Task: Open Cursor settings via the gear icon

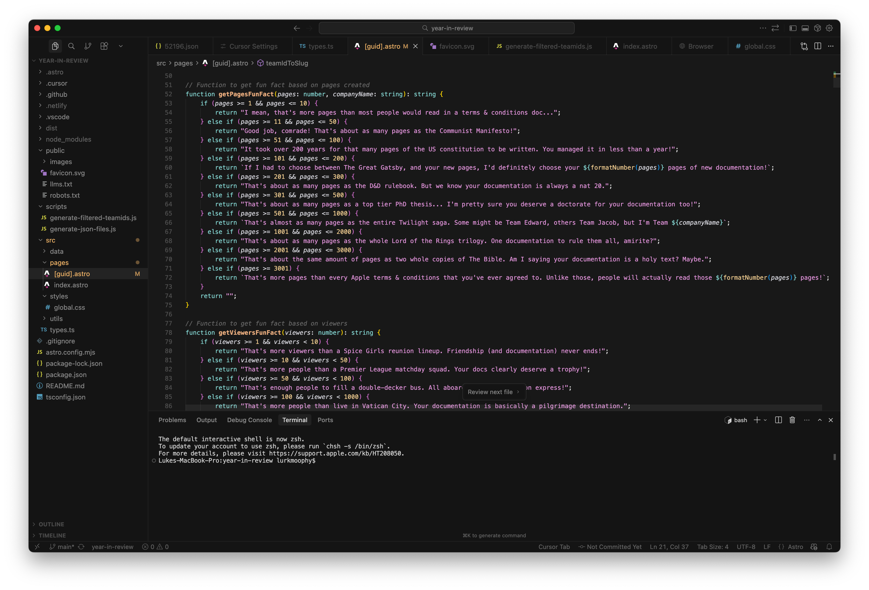Action: tap(830, 28)
